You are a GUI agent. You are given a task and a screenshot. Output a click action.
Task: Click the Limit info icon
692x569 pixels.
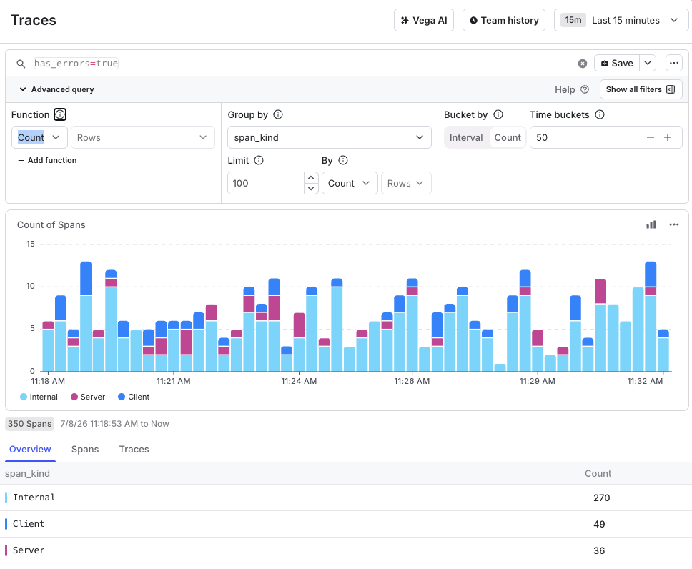click(259, 160)
